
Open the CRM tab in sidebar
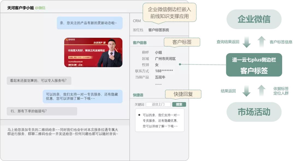[x=137, y=21]
